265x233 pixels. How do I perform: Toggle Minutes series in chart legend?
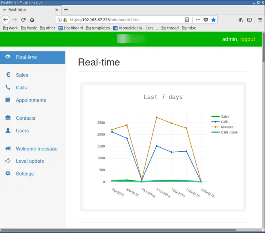pos(227,127)
